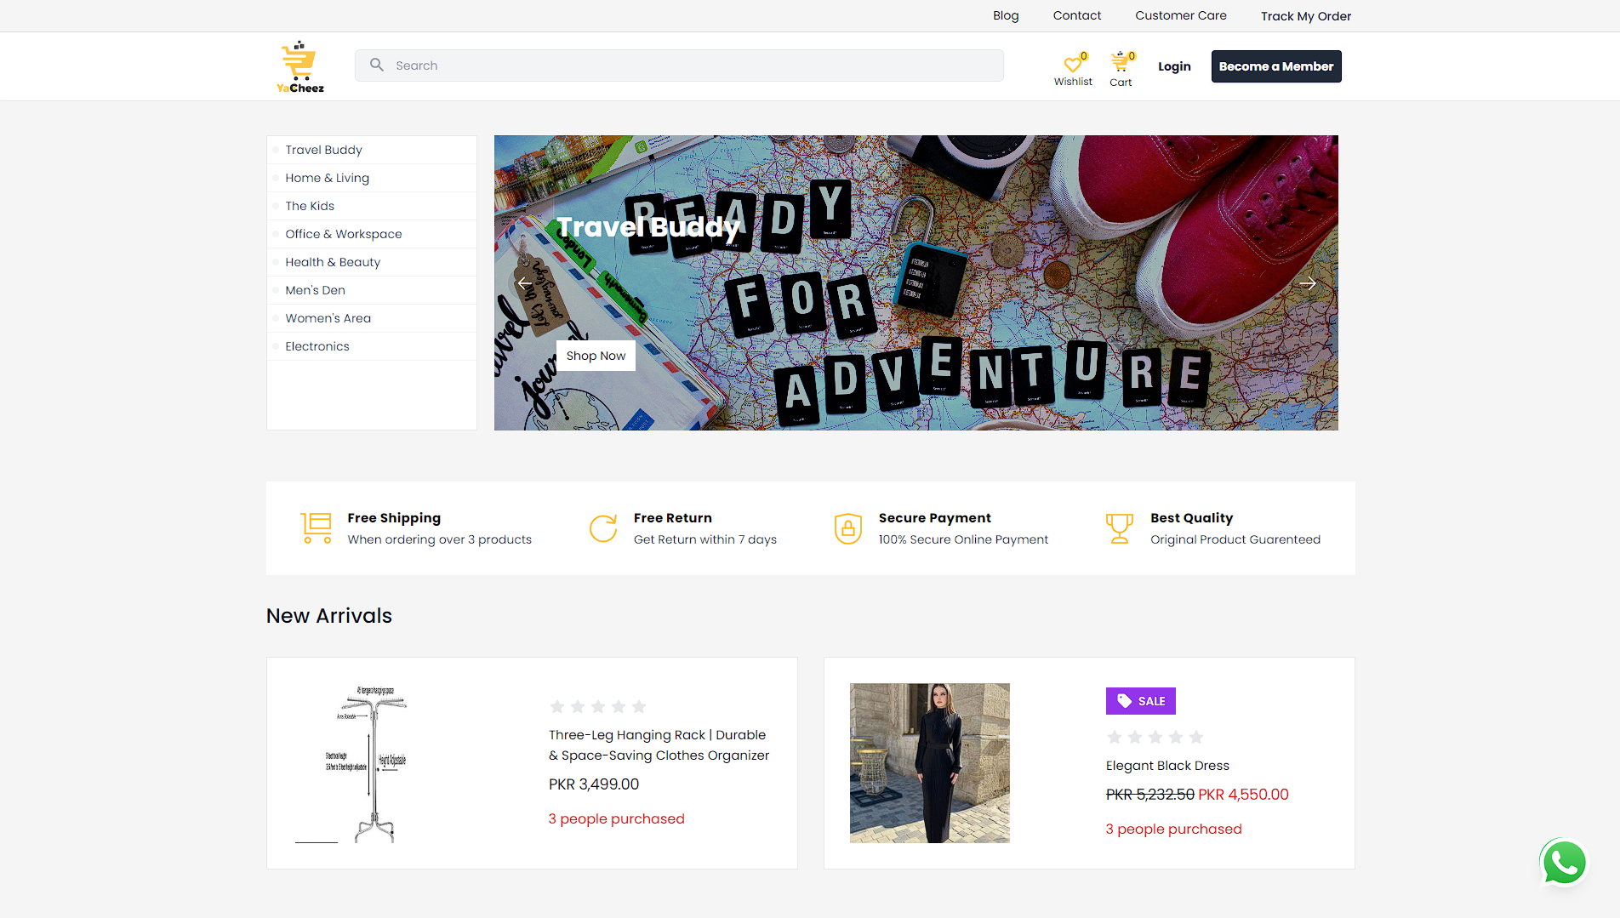Go to previous banner slide arrow
Screen dimensions: 1620x918
[524, 283]
